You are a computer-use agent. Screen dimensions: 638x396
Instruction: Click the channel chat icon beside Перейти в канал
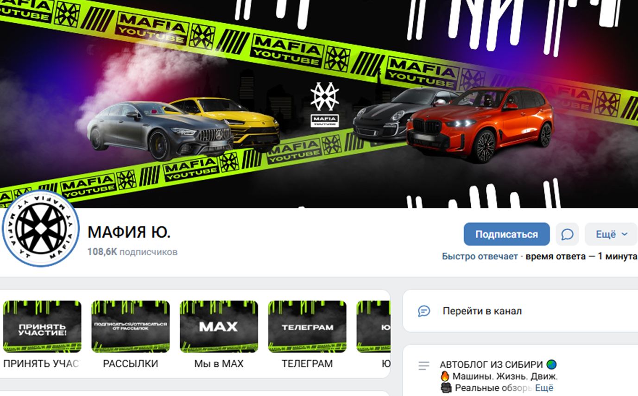(424, 311)
